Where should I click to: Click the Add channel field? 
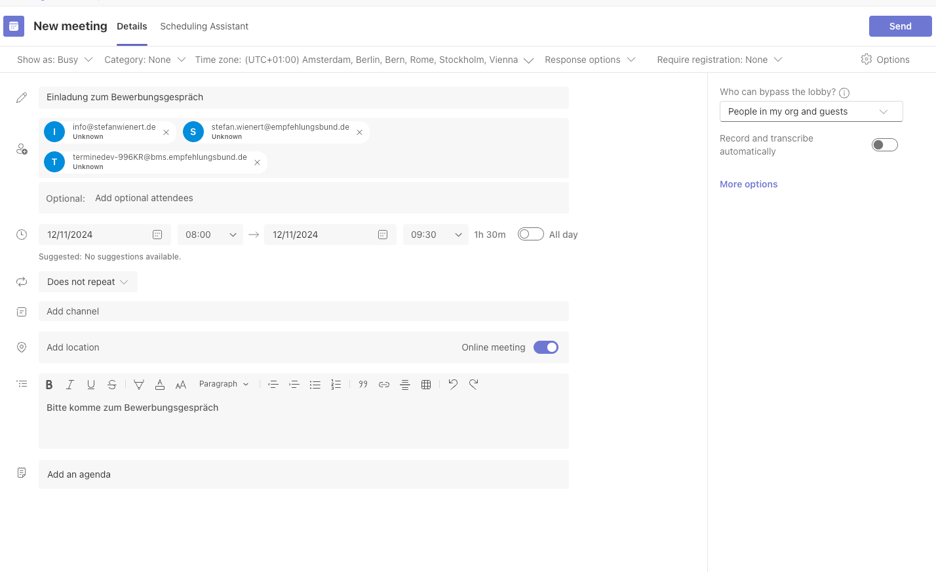303,311
